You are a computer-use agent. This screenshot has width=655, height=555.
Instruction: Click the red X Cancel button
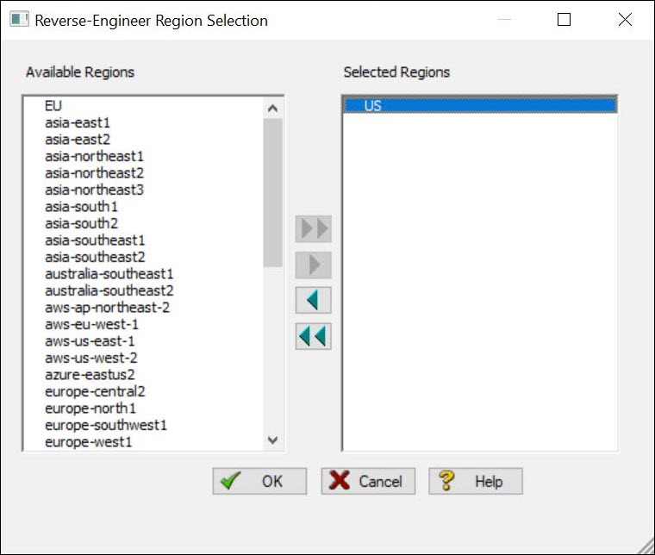368,481
